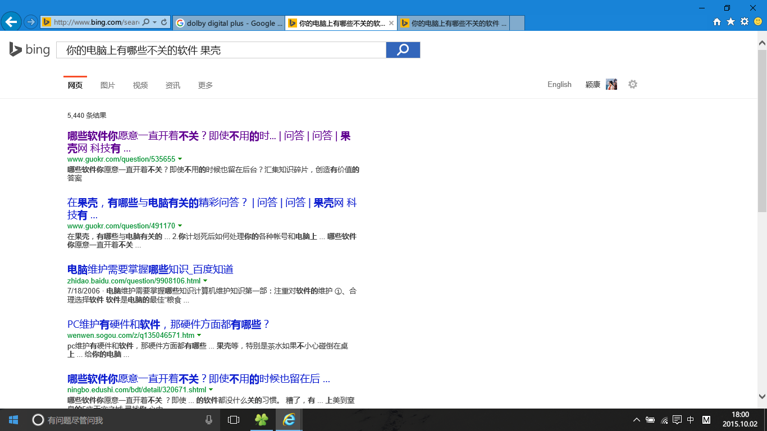
Task: Open the dropdown next to the zhidao.baidu.com URL
Action: [205, 281]
